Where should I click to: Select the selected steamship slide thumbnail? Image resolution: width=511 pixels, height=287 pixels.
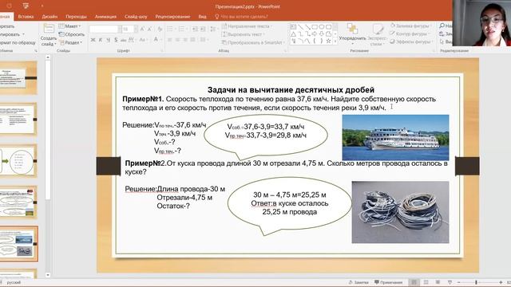(18, 244)
